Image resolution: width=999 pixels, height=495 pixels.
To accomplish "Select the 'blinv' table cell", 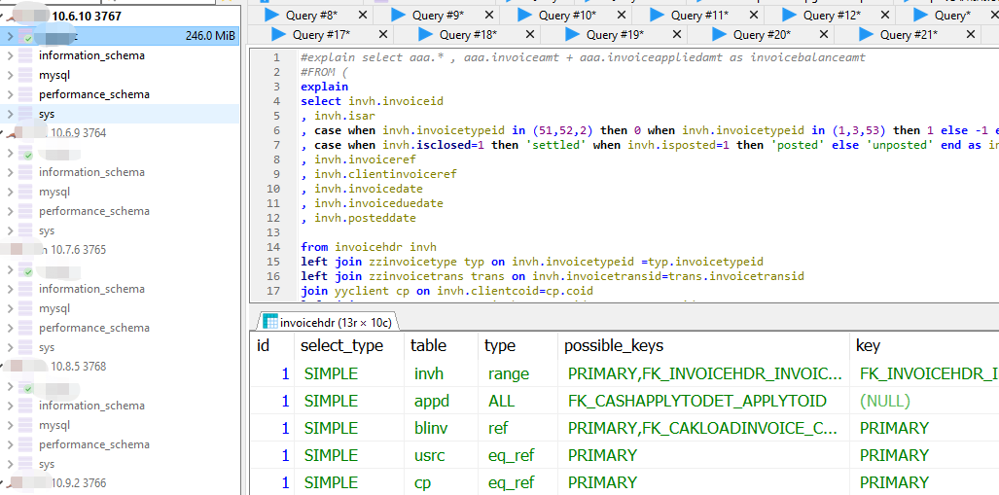I will tap(433, 428).
